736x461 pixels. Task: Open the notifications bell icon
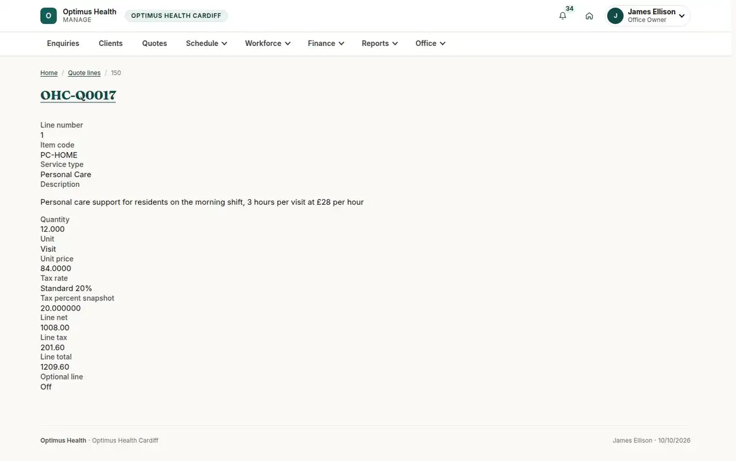[x=562, y=16]
